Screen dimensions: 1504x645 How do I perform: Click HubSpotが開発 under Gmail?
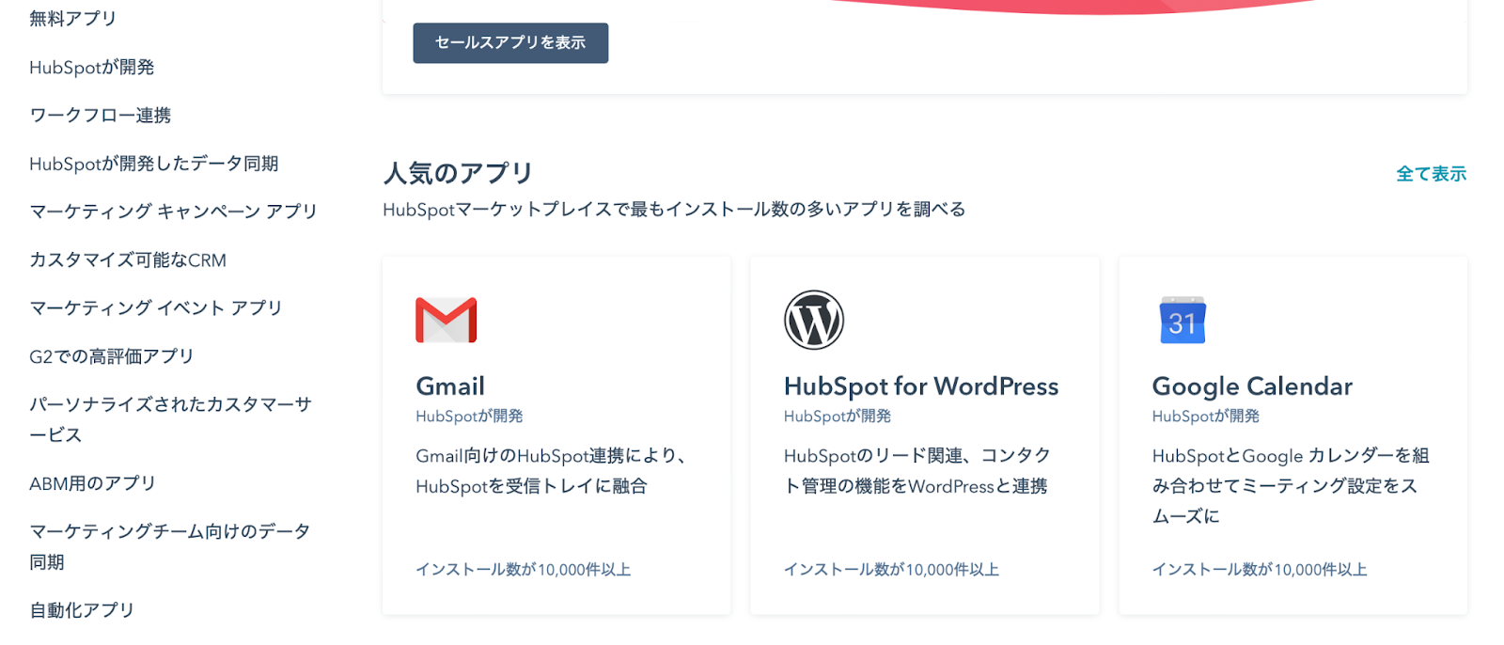pyautogui.click(x=469, y=416)
